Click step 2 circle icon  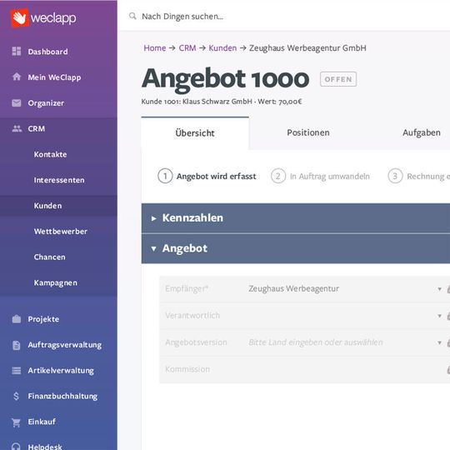pyautogui.click(x=278, y=176)
